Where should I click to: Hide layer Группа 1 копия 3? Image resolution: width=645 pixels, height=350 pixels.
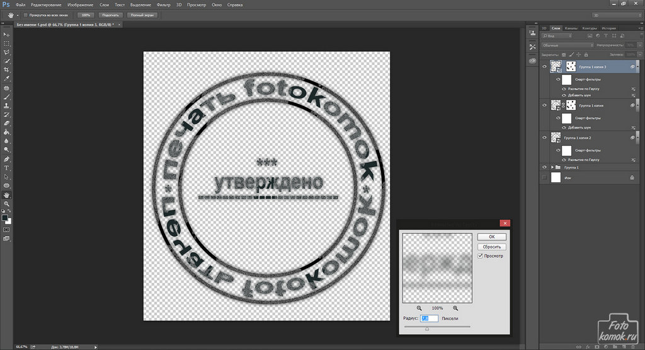[545, 67]
